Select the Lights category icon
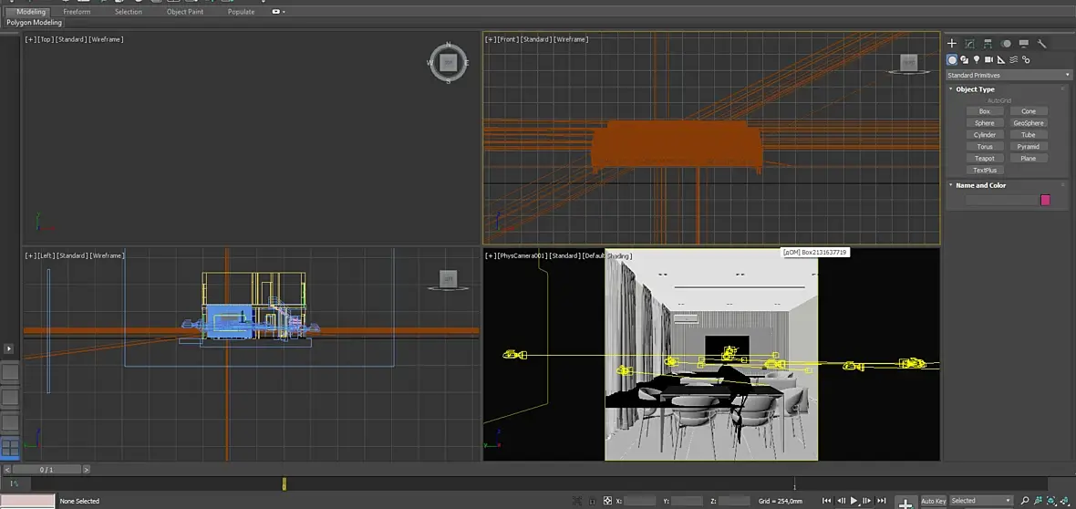Viewport: 1076px width, 509px height. point(976,59)
